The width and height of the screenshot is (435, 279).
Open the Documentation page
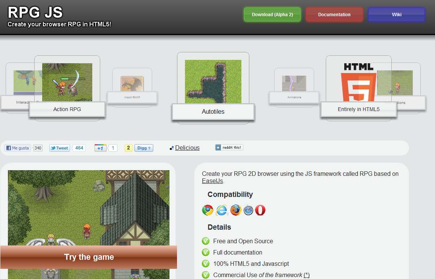[334, 14]
